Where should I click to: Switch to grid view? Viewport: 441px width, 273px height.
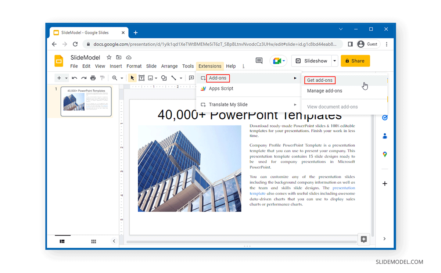[94, 241]
